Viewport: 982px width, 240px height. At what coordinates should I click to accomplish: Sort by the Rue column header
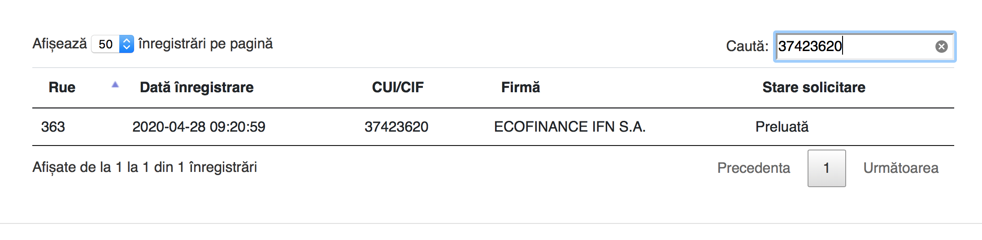(62, 87)
